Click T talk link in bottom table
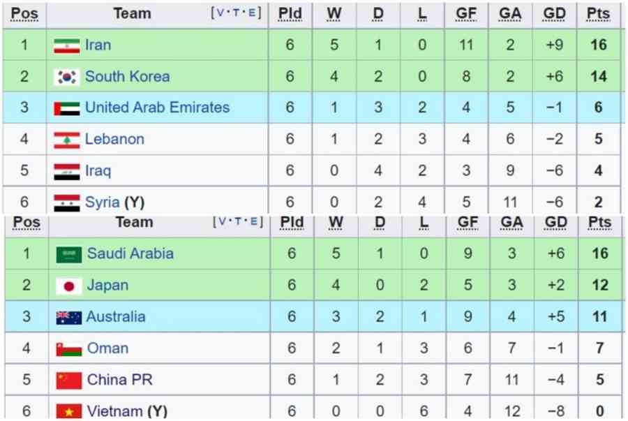 [x=238, y=221]
